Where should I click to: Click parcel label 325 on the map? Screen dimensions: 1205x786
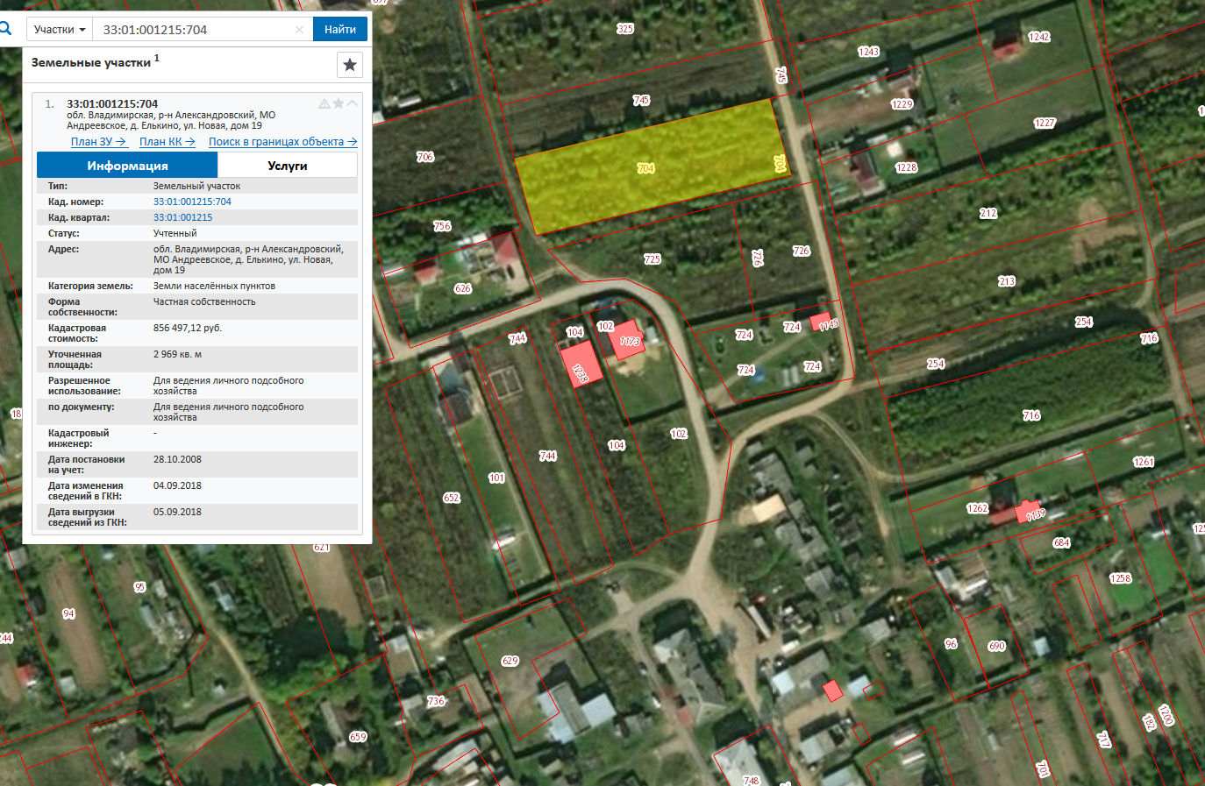625,29
